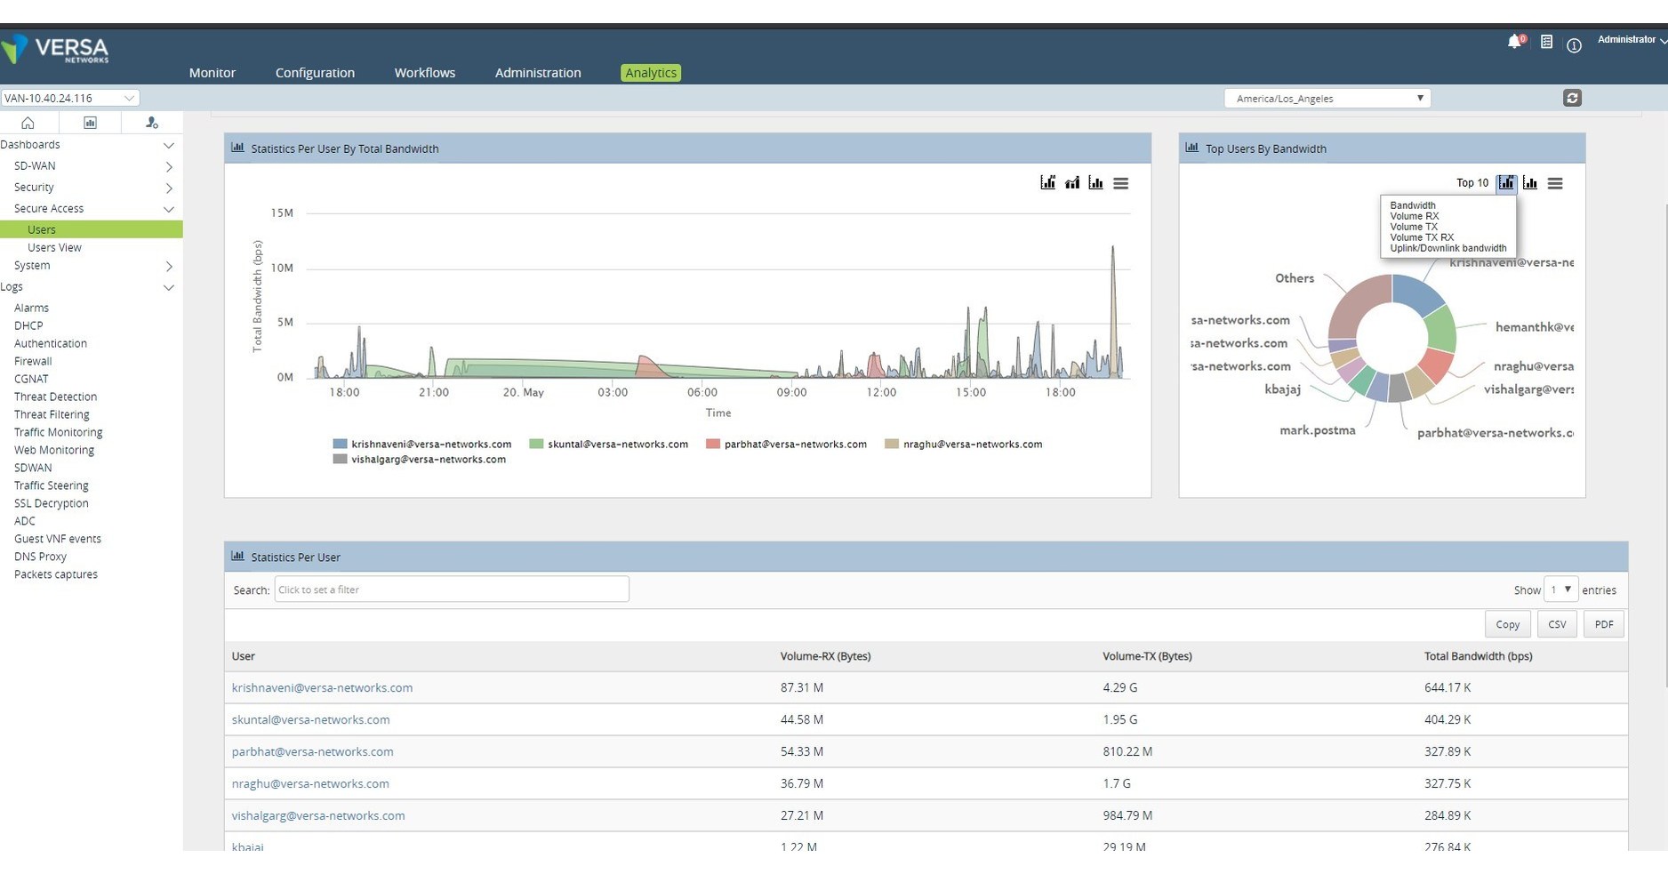Open krishnaveni@versa-networks.com user details
This screenshot has width=1668, height=874.
pyautogui.click(x=322, y=687)
